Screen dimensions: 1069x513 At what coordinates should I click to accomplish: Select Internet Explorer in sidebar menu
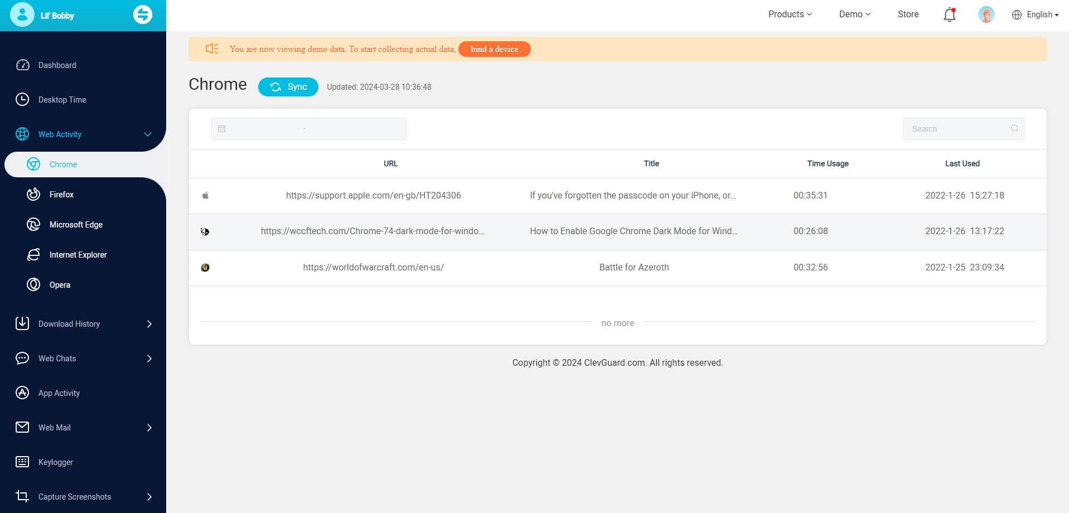78,255
